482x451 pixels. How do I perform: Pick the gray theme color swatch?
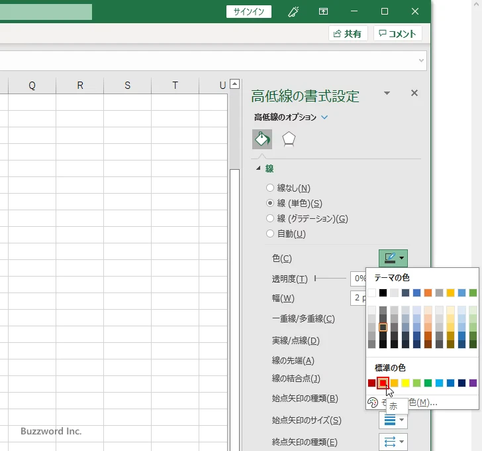(439, 292)
